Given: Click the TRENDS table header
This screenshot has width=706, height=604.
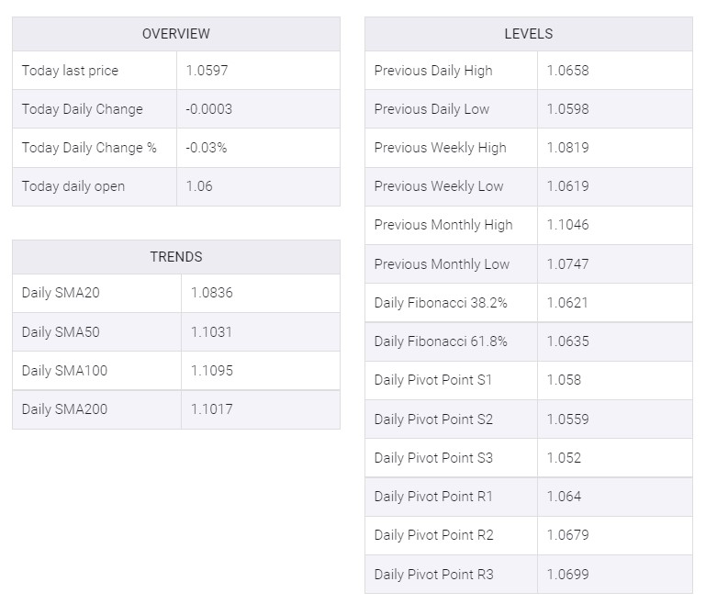Looking at the screenshot, I should click(176, 257).
